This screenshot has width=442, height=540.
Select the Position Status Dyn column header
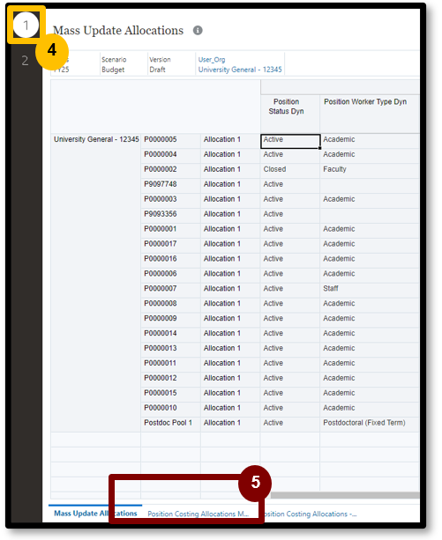(x=290, y=115)
